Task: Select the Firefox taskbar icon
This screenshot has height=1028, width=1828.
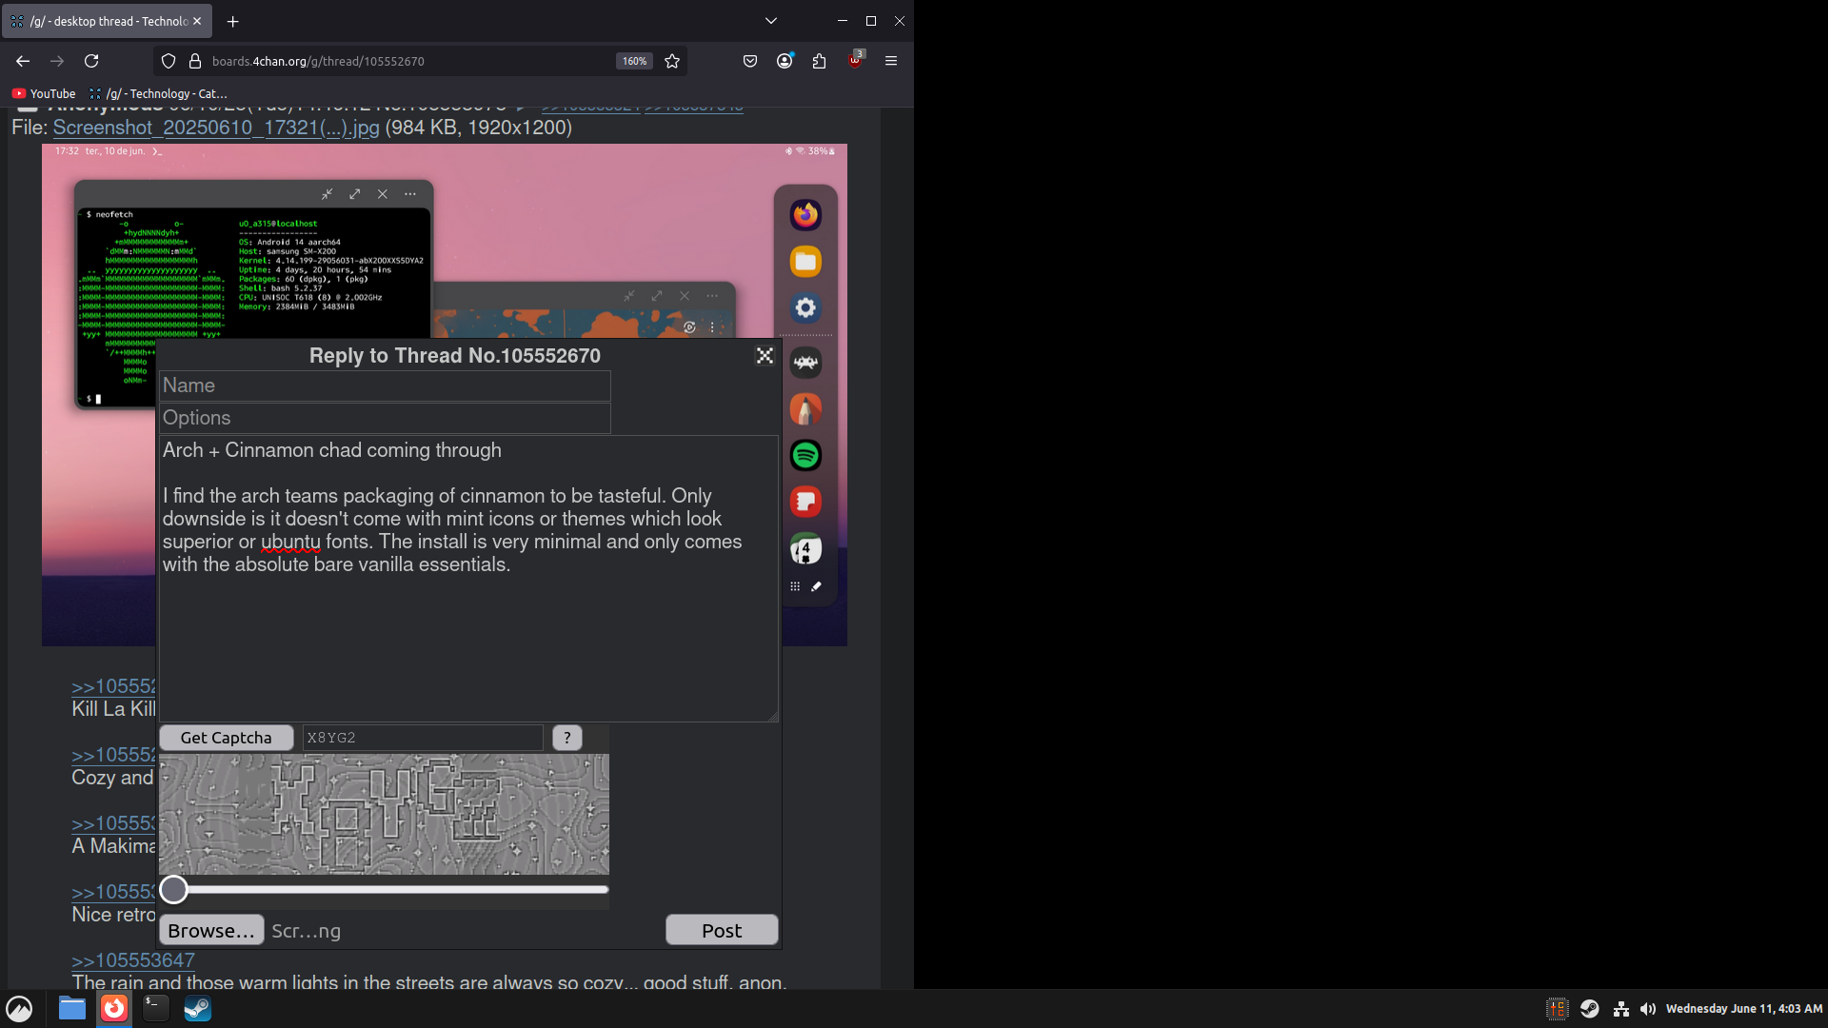Action: point(114,1009)
